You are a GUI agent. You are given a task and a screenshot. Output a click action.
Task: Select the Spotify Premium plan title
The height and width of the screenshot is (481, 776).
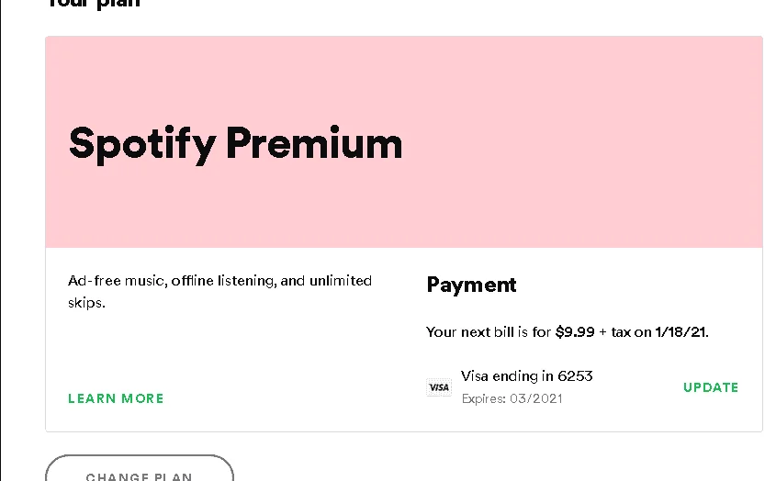[236, 144]
